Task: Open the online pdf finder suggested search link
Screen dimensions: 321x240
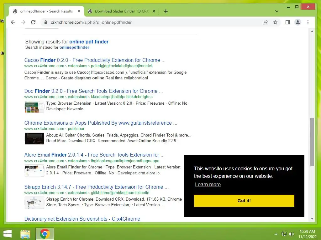Action: [89, 42]
